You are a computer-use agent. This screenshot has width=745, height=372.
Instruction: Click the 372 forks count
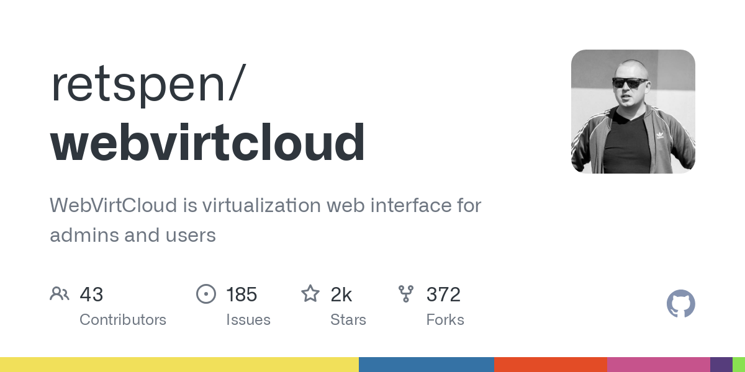tap(443, 294)
